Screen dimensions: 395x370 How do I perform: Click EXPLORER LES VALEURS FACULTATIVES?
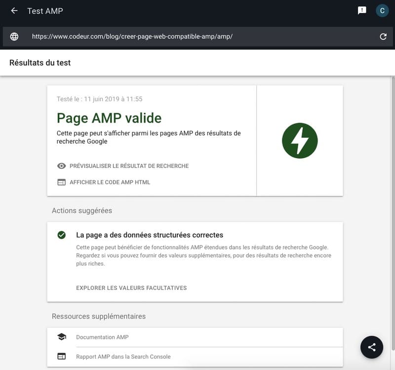pyautogui.click(x=131, y=288)
